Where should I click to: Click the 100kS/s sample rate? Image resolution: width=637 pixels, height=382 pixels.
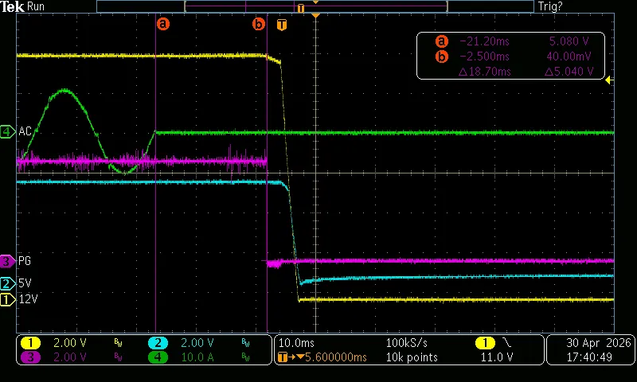(x=406, y=343)
